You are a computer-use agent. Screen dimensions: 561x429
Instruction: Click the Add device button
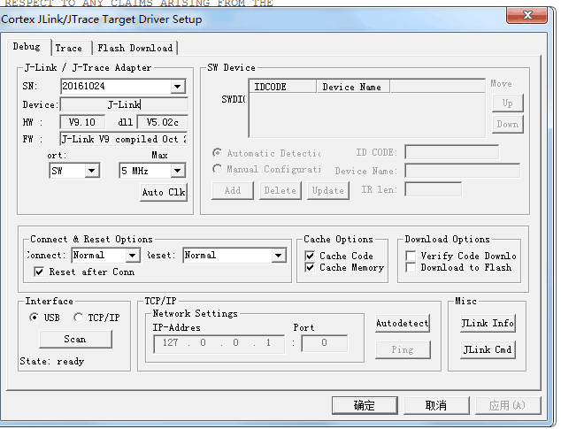coord(233,191)
